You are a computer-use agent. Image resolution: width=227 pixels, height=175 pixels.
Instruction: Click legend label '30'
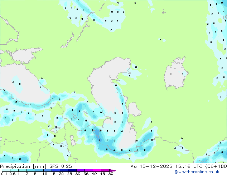coord(78,174)
